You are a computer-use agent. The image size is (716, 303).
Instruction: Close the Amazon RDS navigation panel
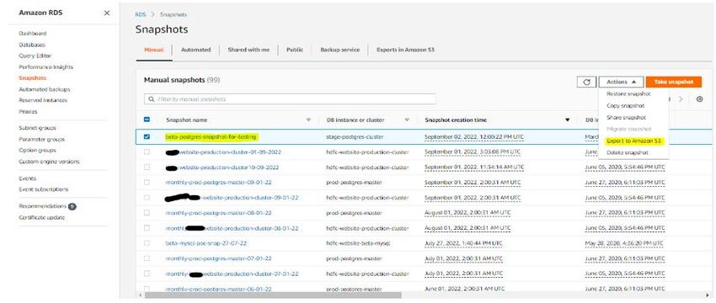(106, 13)
